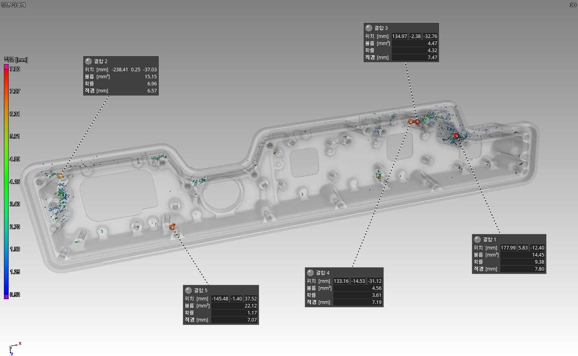Select the defect 2 marker at the part's left end
Screen dimensions: 578x356
[60, 176]
